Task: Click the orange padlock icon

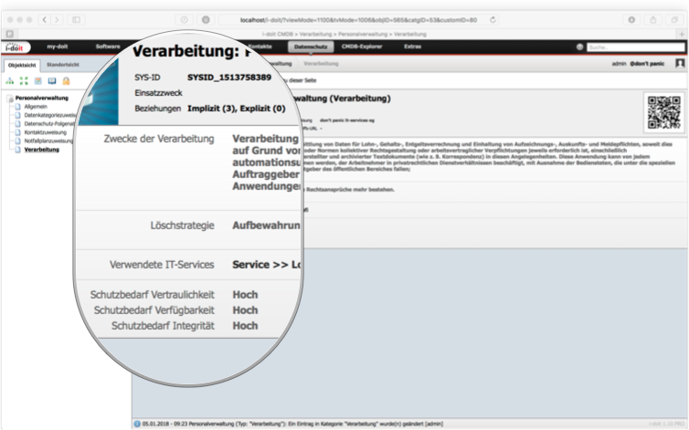Action: pos(66,81)
